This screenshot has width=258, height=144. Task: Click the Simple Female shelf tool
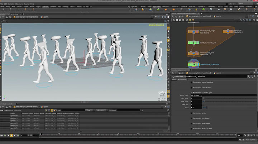pyautogui.click(x=10, y=10)
